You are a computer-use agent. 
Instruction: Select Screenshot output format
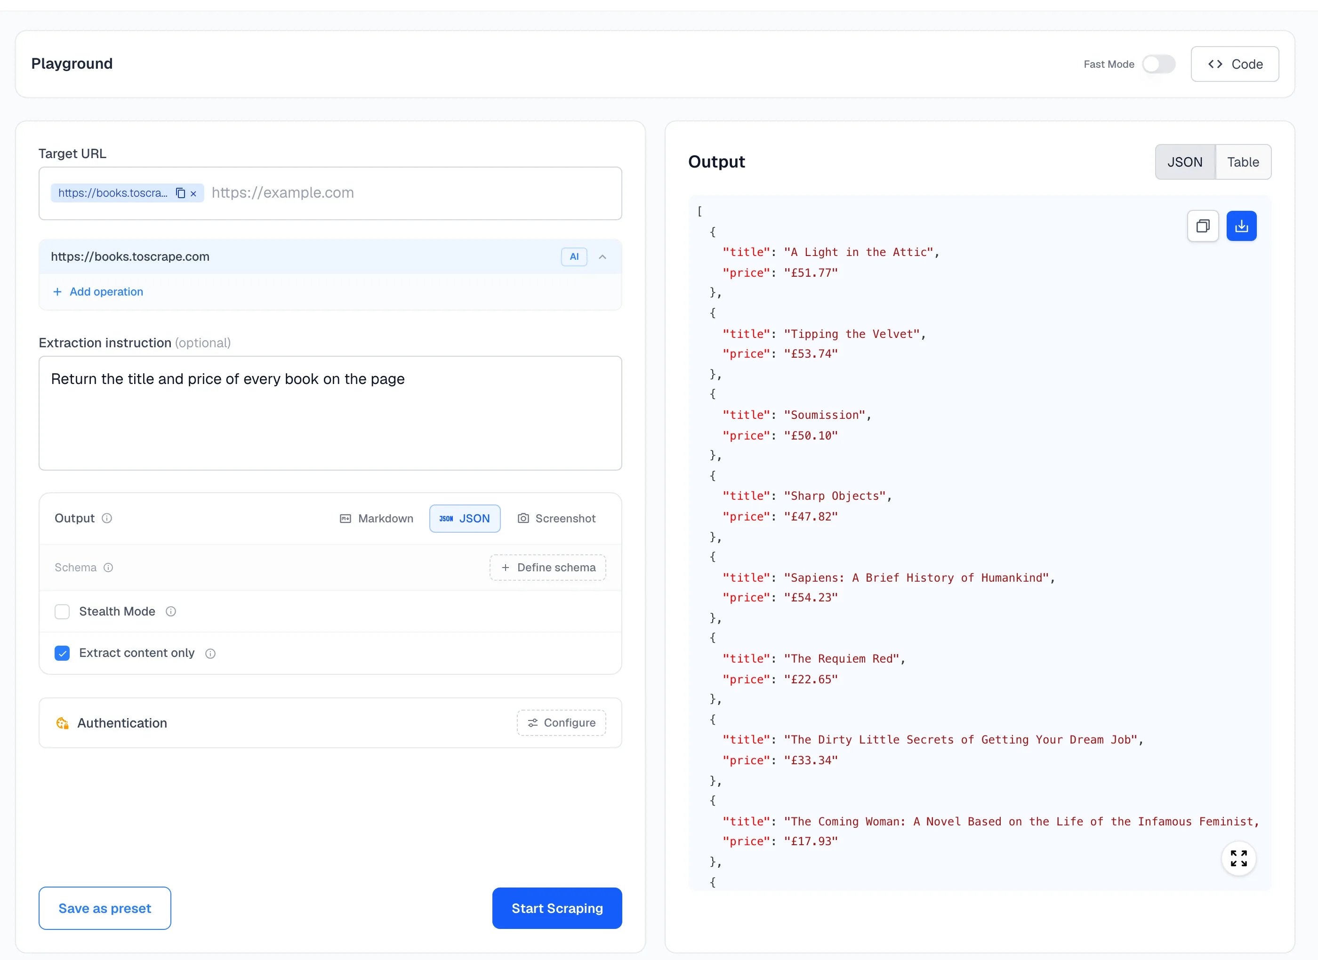point(556,519)
